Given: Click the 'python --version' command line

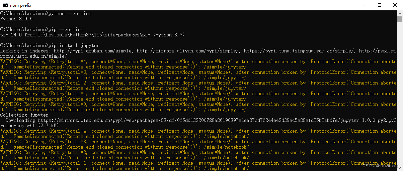Looking at the screenshot, I should (x=46, y=13).
